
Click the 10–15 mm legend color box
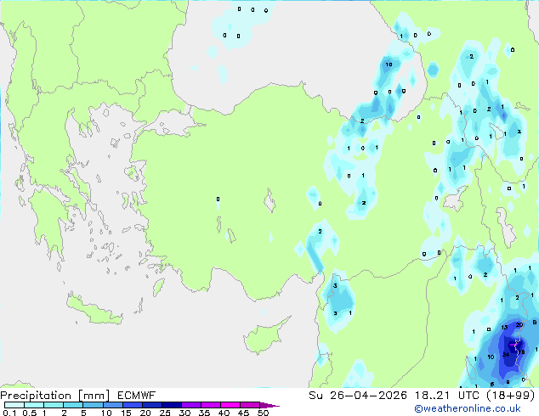point(113,405)
